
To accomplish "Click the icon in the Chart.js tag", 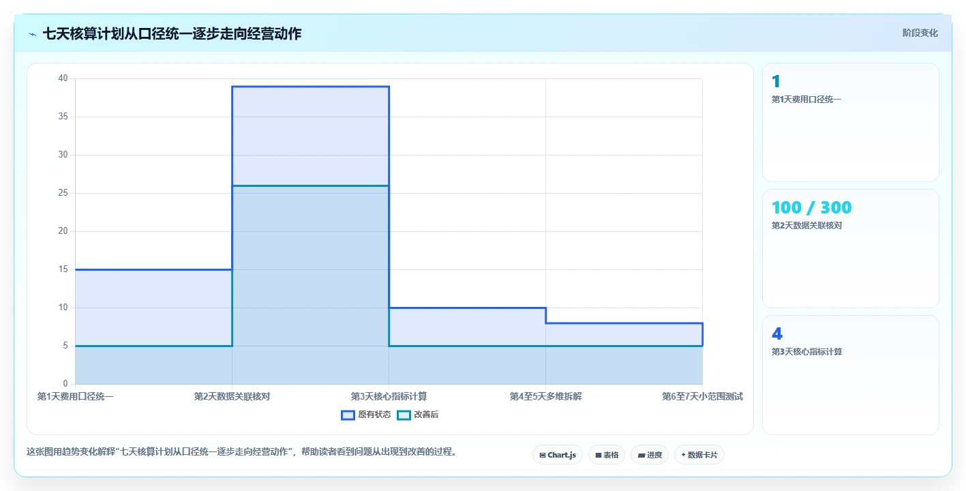I will click(543, 455).
